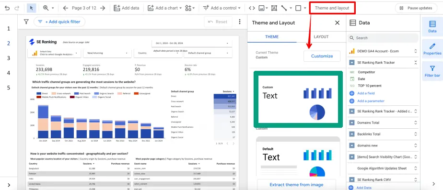The width and height of the screenshot is (443, 190).
Task: Click Add quick filter button
Action: click(59, 22)
